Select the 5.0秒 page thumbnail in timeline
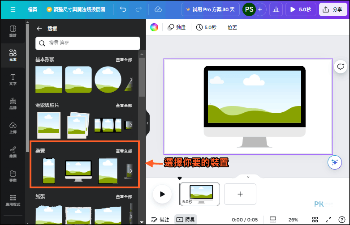The width and height of the screenshot is (350, 225). (x=200, y=194)
